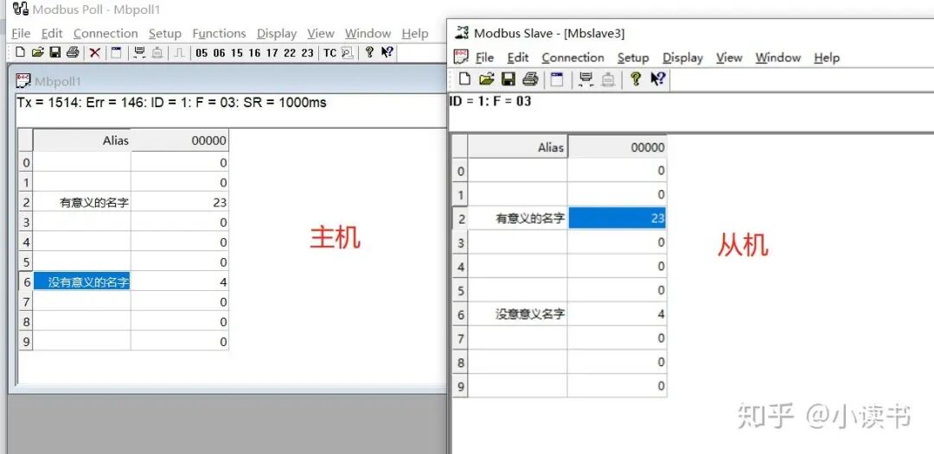Click the red X icon in Modbus Poll toolbar
Image resolution: width=934 pixels, height=454 pixels.
pos(95,53)
